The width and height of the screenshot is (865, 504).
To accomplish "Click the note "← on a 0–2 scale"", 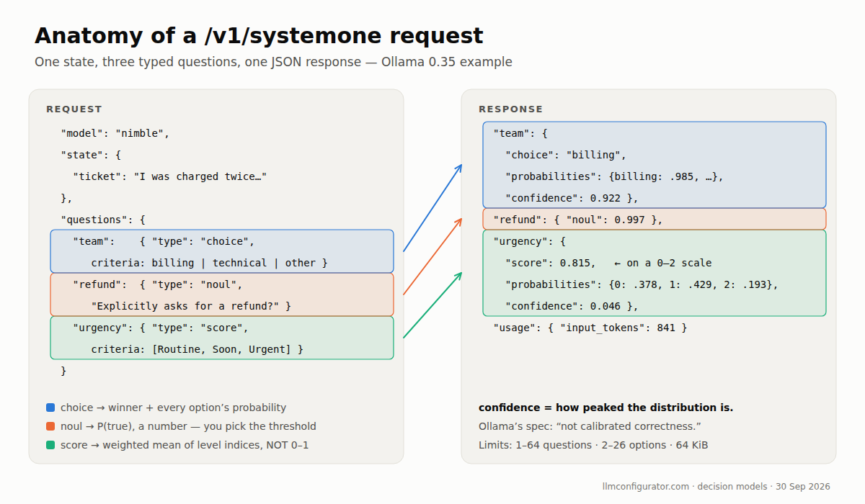I will pyautogui.click(x=662, y=263).
